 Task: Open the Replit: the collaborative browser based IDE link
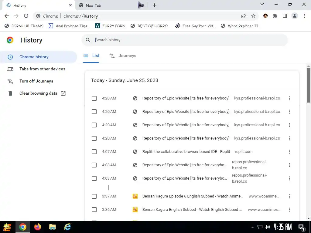pos(186,152)
